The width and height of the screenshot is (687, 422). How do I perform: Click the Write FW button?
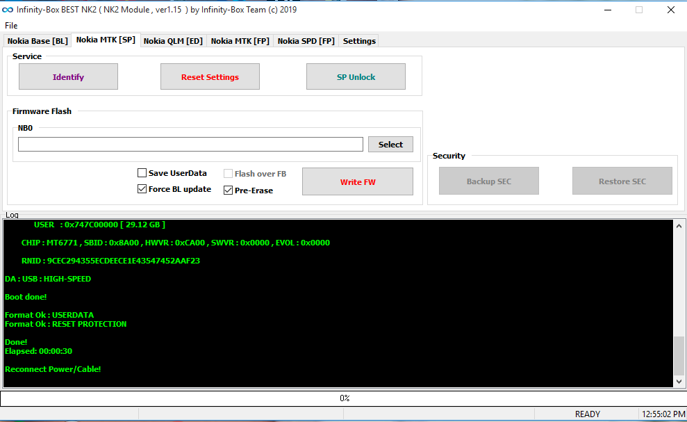(358, 181)
